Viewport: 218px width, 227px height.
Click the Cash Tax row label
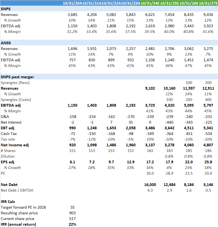[x=9, y=134]
